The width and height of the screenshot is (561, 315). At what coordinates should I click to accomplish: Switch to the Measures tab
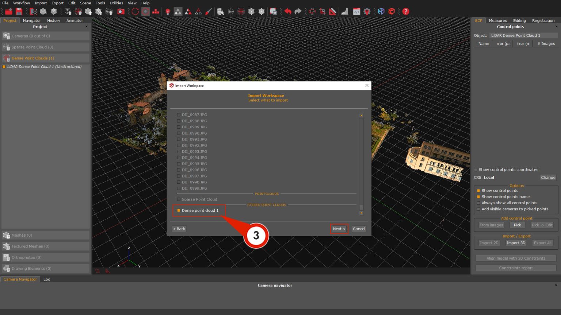point(498,20)
